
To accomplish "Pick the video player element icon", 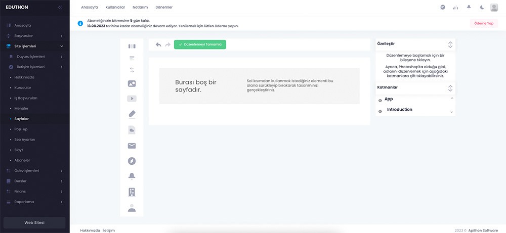I will pos(132,99).
